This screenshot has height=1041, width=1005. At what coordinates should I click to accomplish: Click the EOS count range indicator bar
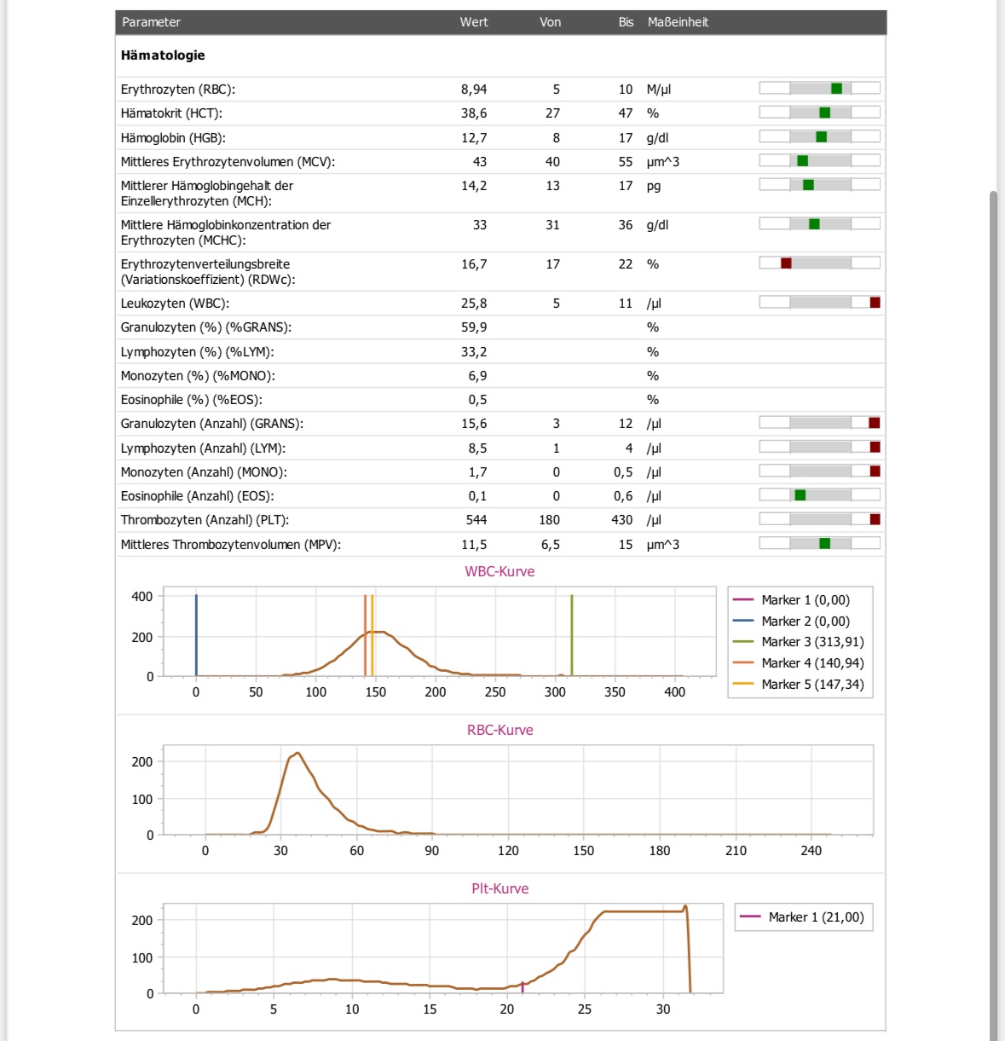[x=820, y=495]
